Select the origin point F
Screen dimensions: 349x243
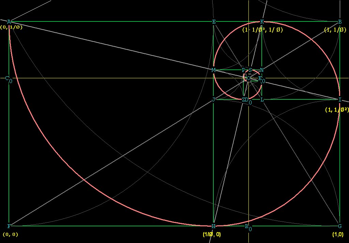(x=8, y=226)
